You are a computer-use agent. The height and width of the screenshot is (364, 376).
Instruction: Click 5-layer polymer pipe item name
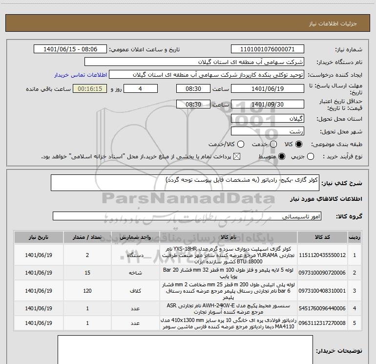229,273
